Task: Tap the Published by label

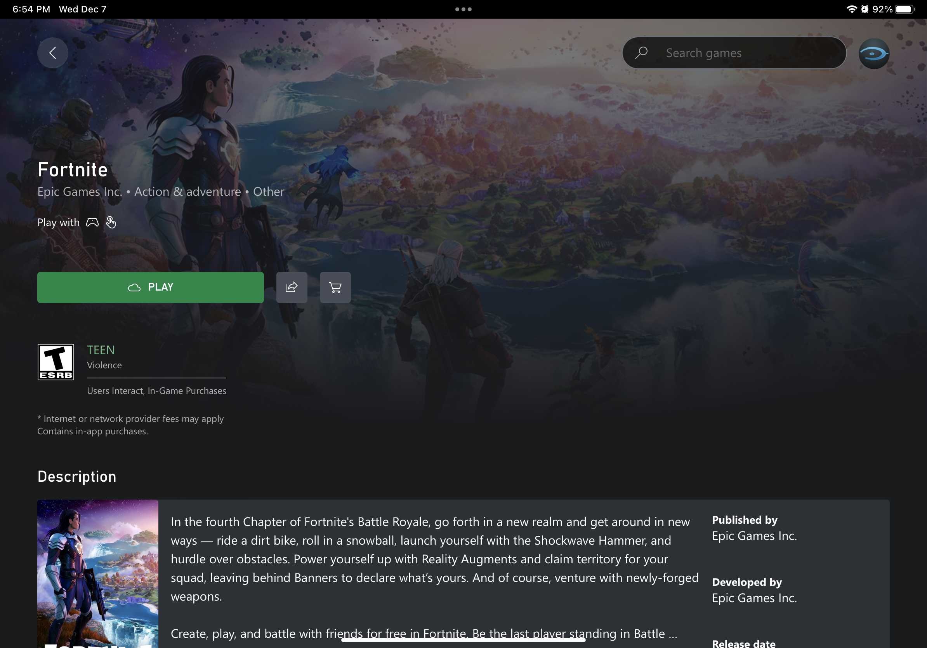Action: [x=745, y=520]
